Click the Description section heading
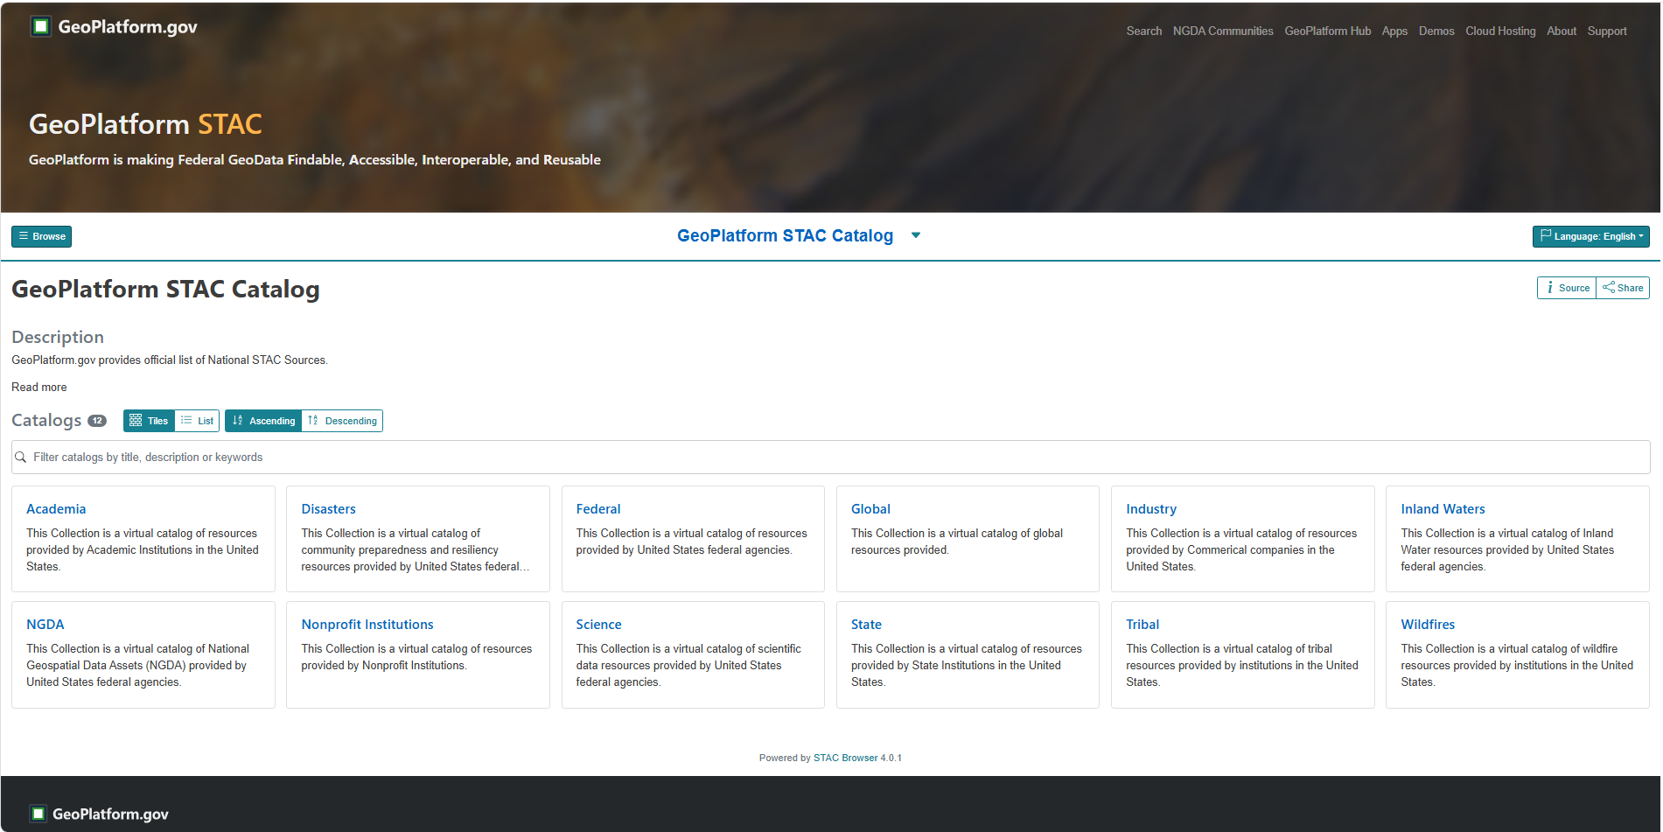Screen dimensions: 1663x832 point(58,337)
